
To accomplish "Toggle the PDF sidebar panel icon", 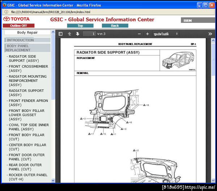I will [60, 34].
